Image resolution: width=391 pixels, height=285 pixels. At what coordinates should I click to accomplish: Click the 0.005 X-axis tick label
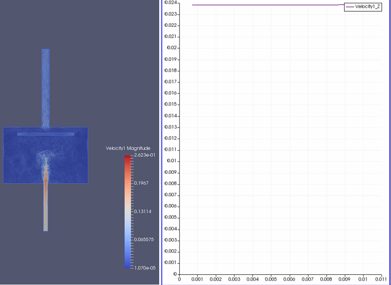(x=271, y=280)
